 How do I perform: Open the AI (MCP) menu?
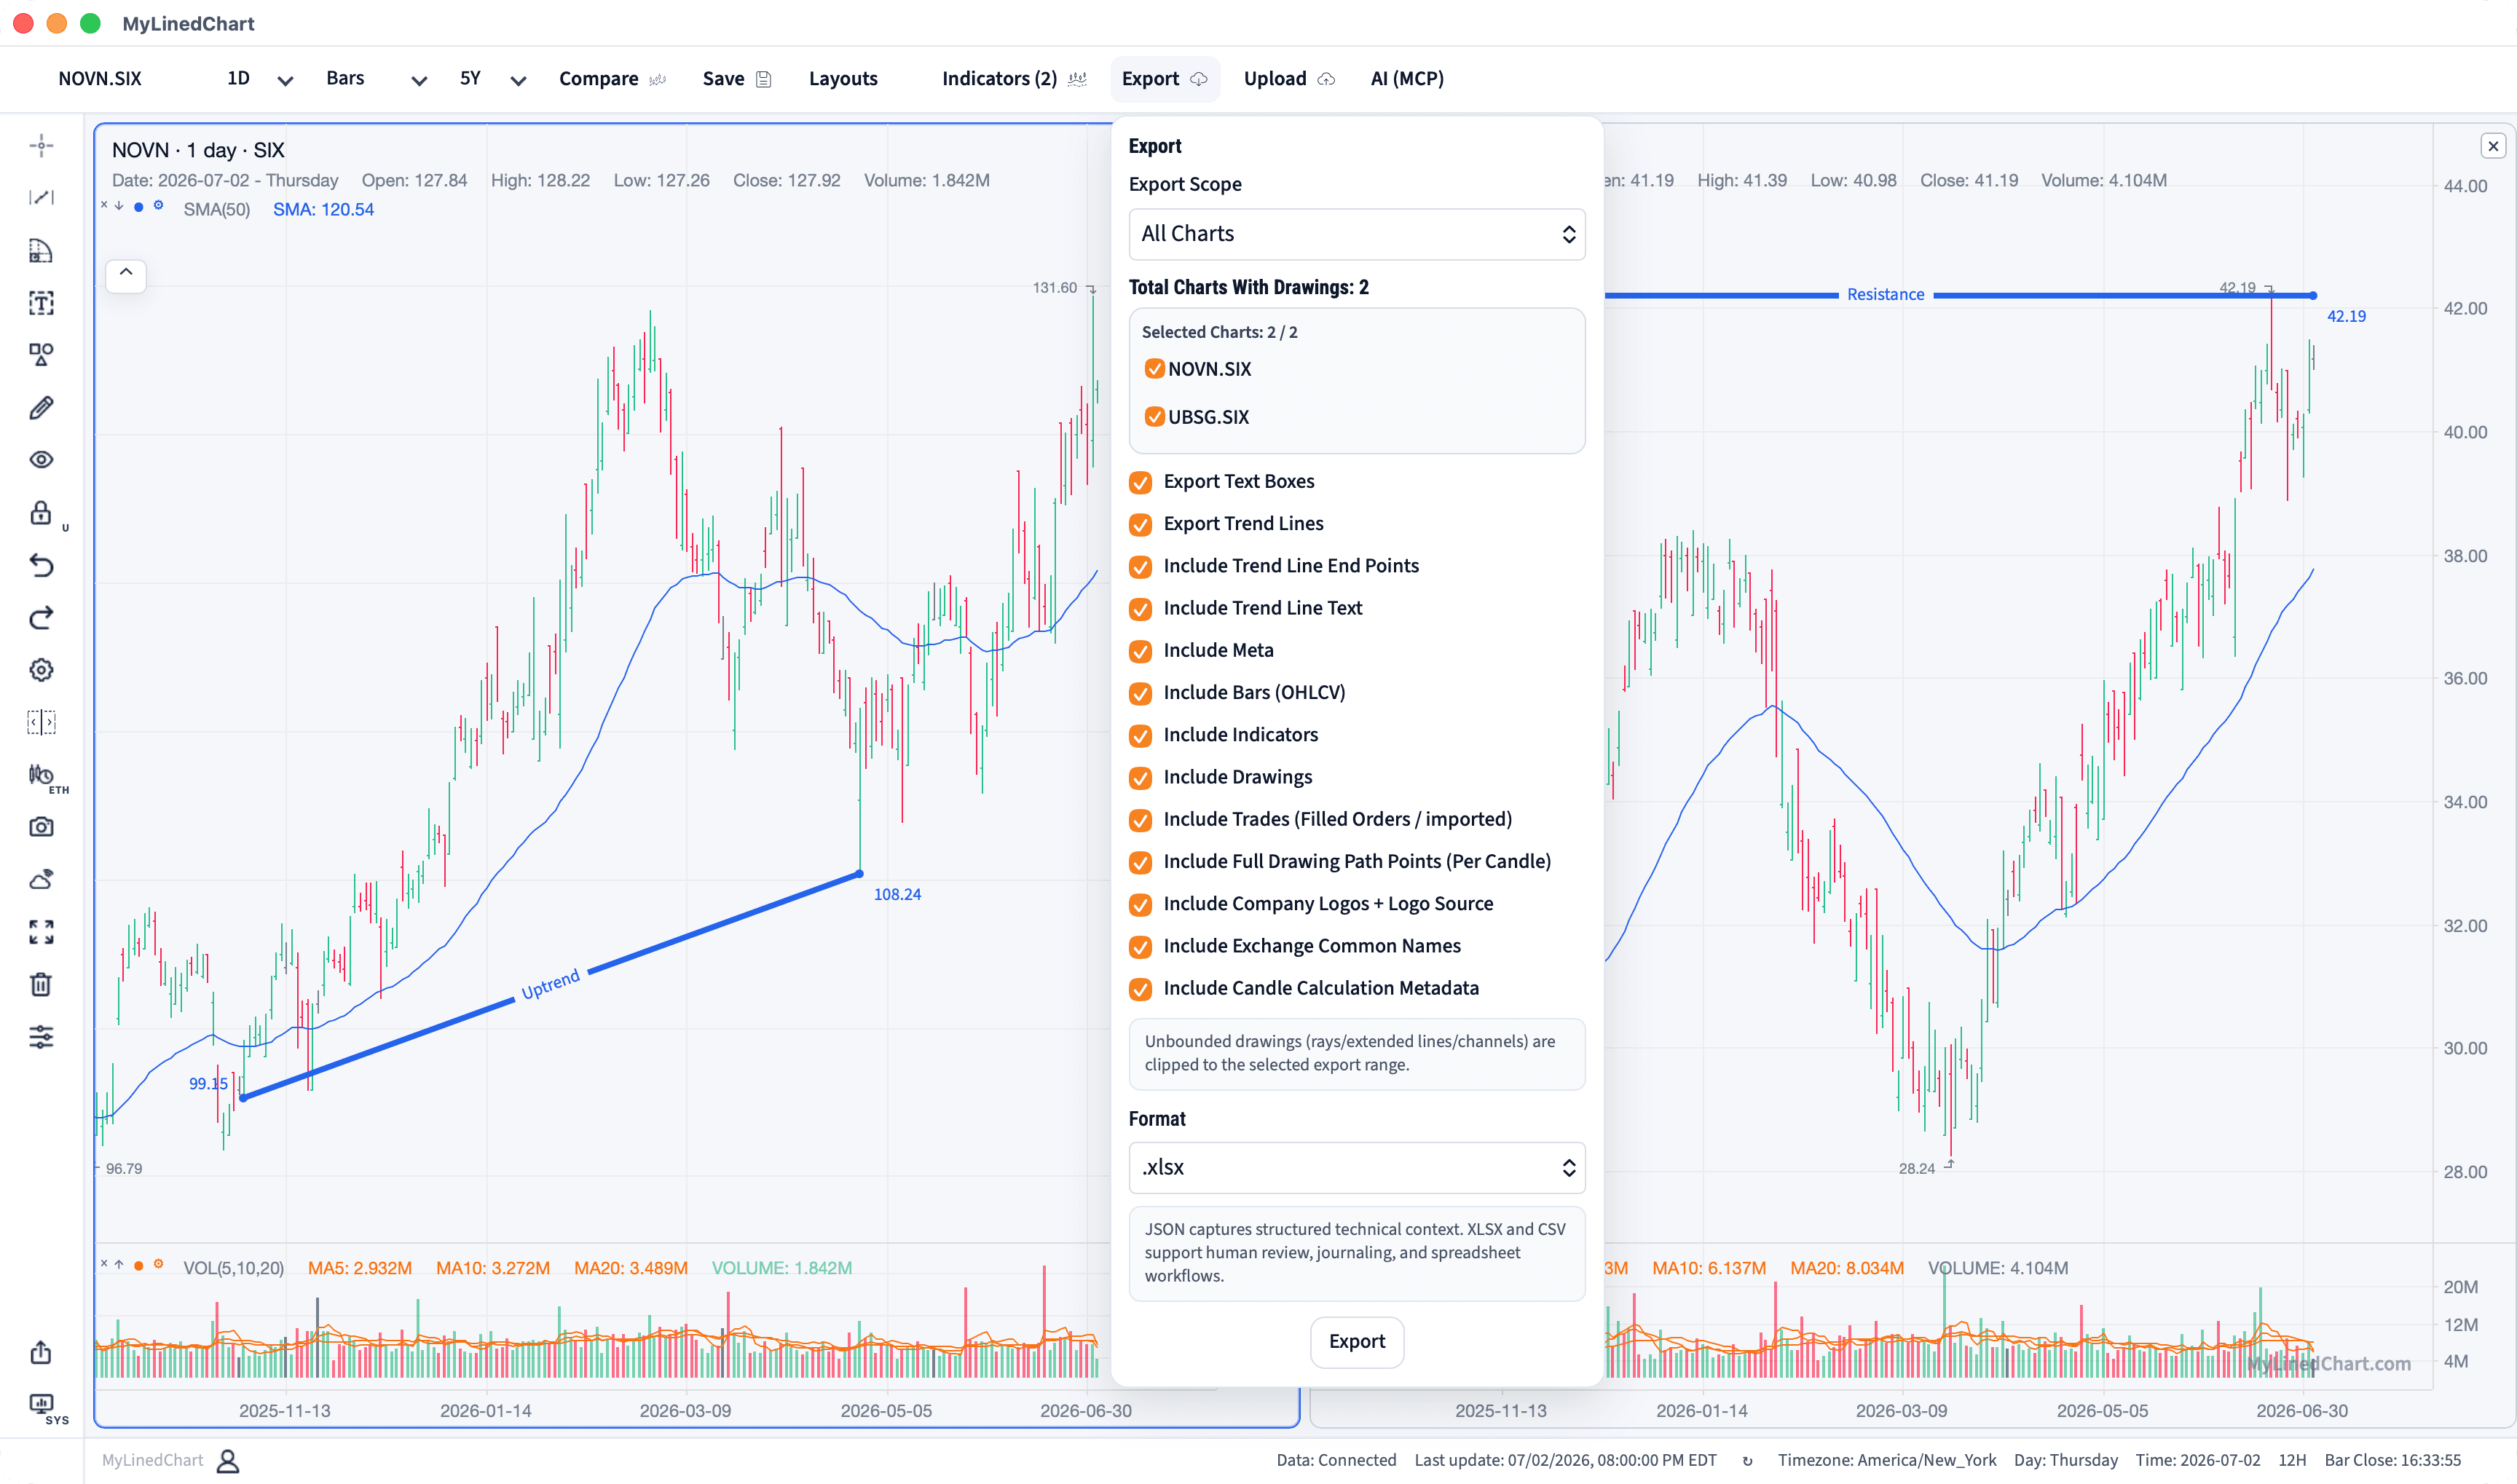1406,79
